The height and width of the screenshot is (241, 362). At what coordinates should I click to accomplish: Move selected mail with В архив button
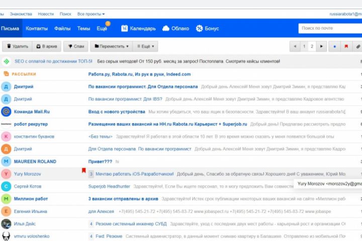pos(47,46)
